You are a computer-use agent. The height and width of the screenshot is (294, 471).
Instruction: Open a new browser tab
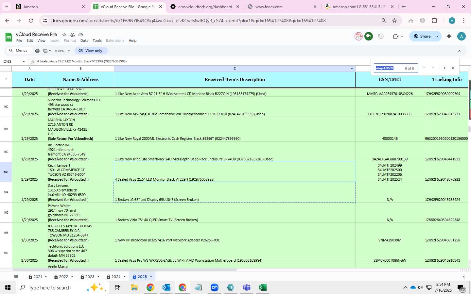404,7
